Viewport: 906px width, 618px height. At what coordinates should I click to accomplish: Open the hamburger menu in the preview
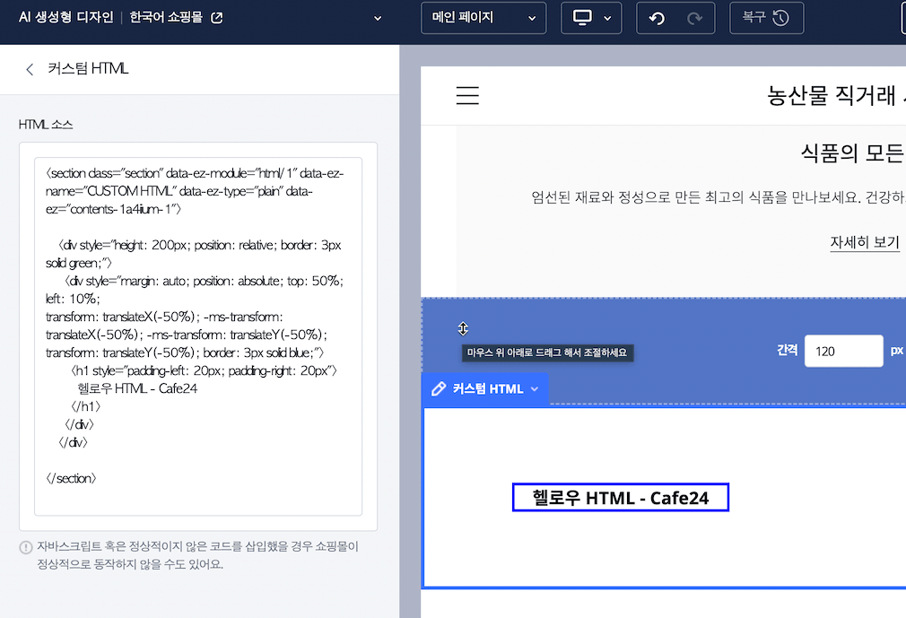pyautogui.click(x=467, y=96)
